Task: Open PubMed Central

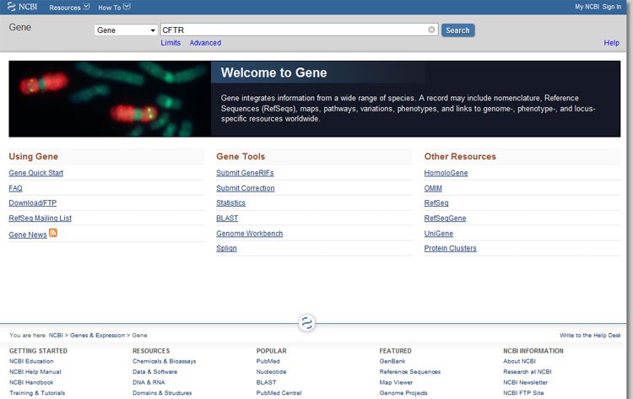Action: pyautogui.click(x=279, y=392)
